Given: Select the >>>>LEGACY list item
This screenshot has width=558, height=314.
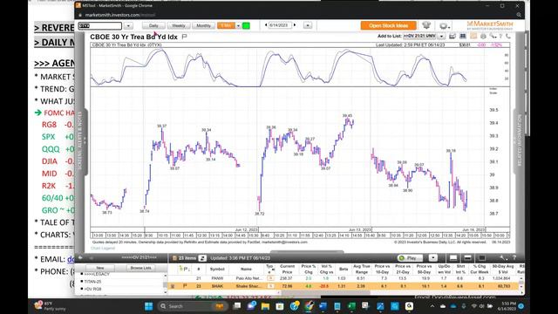Looking at the screenshot, I should tap(97, 274).
